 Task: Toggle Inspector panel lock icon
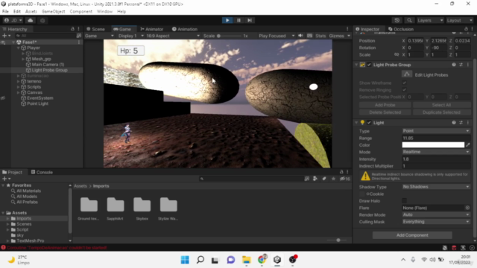point(466,28)
